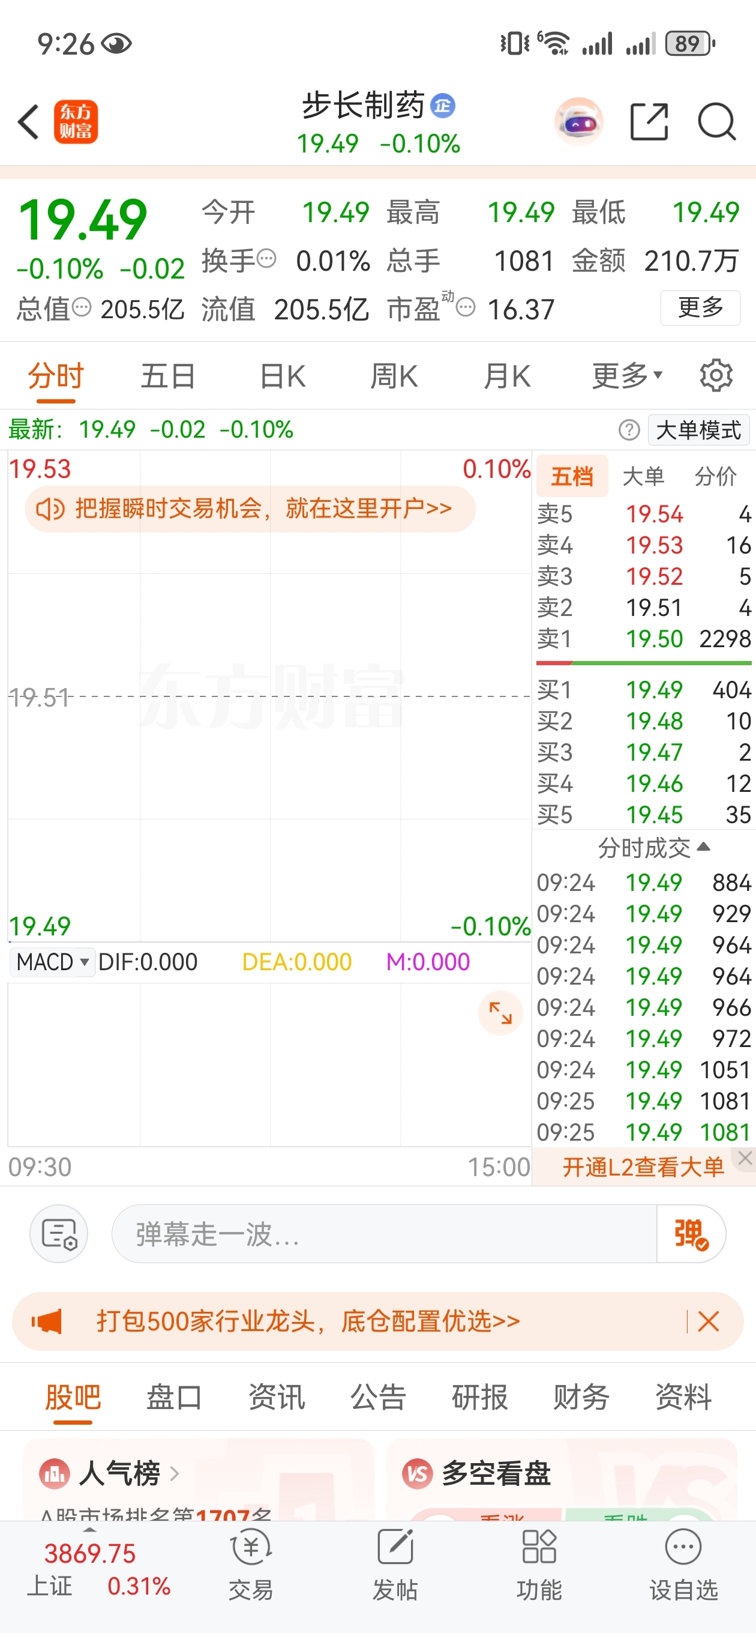The image size is (756, 1633).
Task: Open the MACD indicator dropdown
Action: 52,962
